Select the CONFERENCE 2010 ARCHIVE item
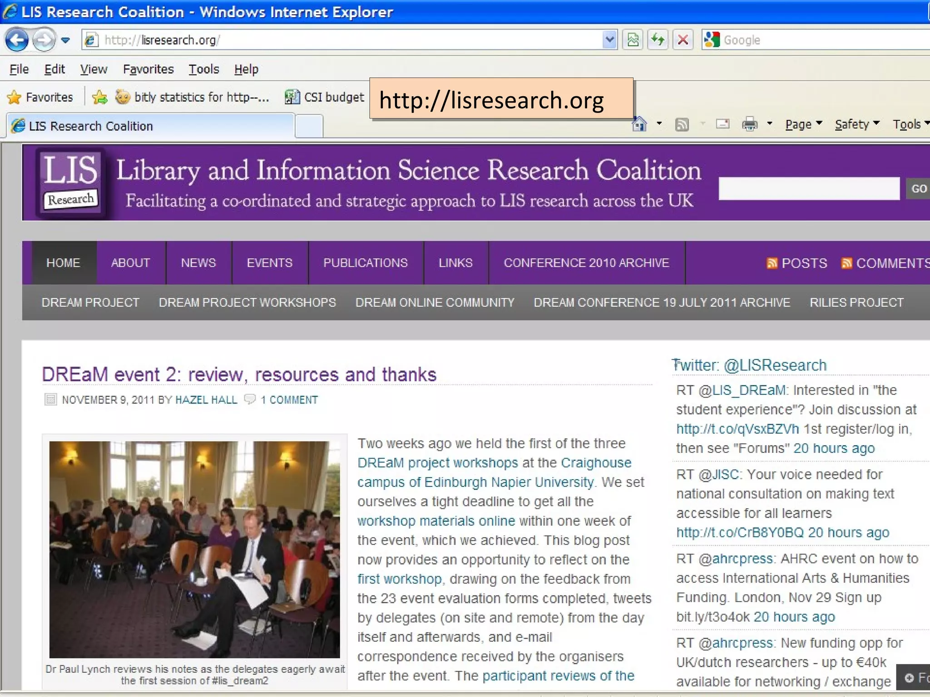 587,263
